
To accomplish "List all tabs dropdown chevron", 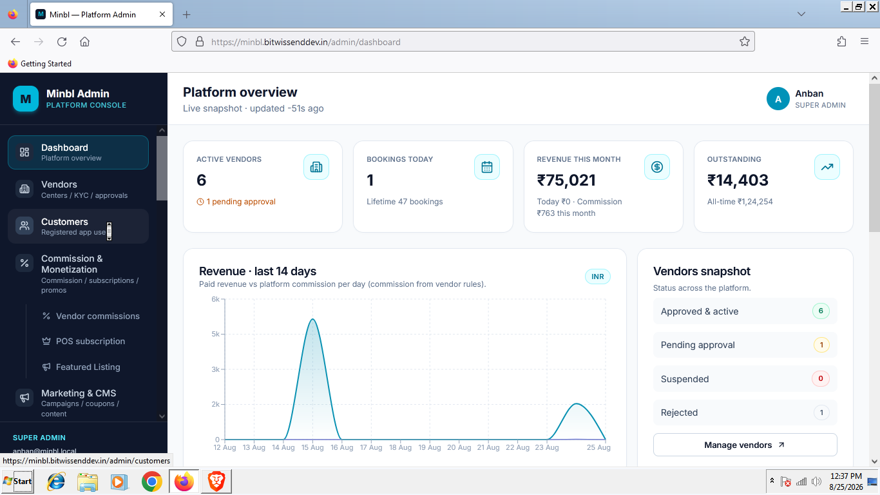I will click(x=801, y=14).
